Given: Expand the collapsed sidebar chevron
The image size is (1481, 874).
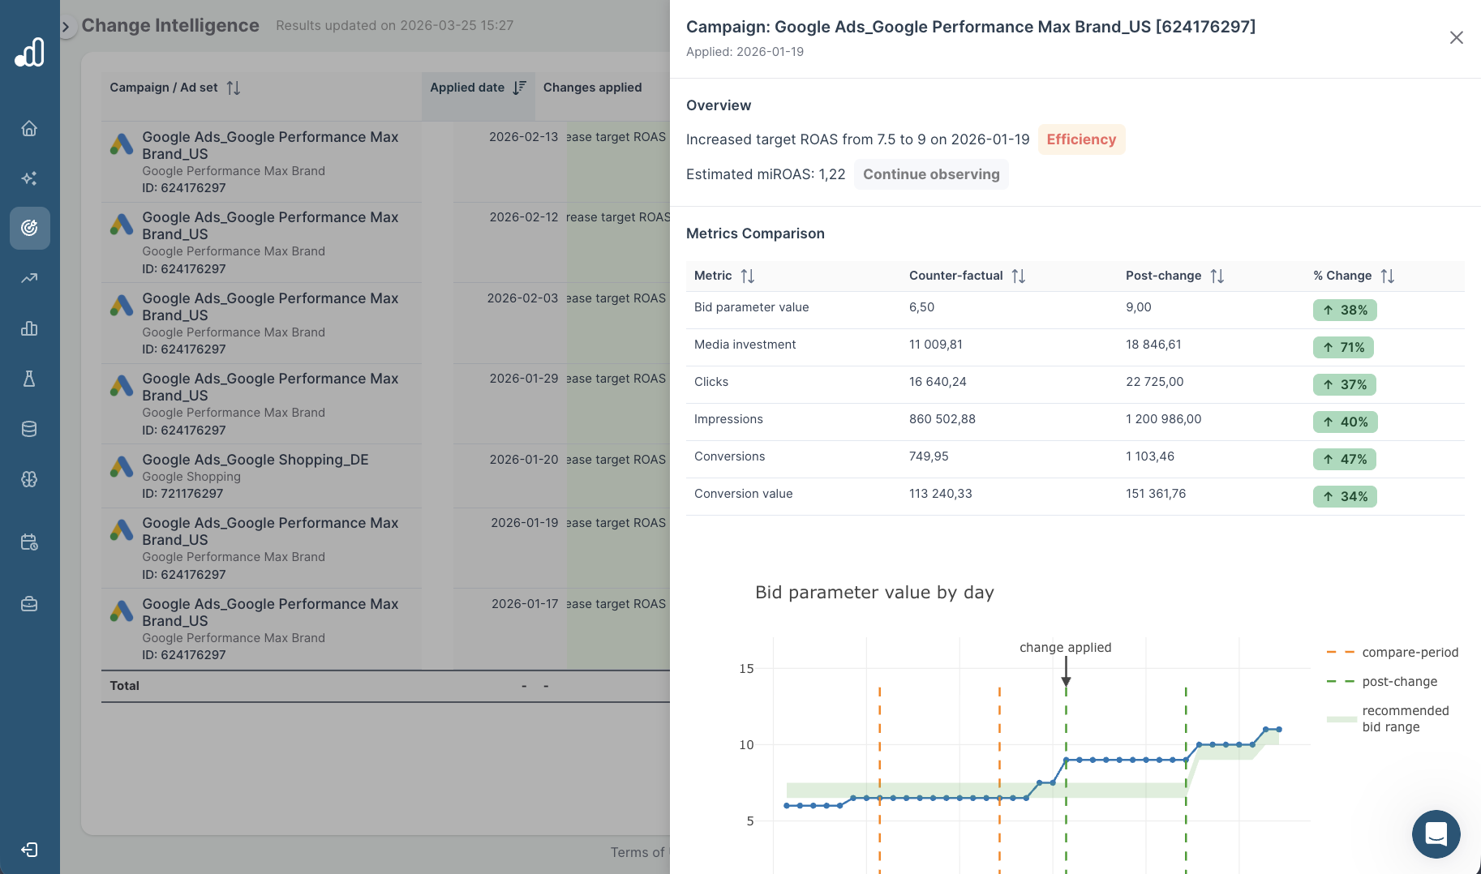Looking at the screenshot, I should [x=67, y=27].
